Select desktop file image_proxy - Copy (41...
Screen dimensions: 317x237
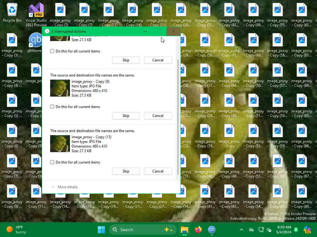[205, 196]
